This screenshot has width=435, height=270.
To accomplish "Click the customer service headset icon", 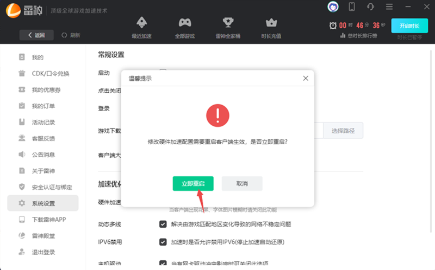I will tap(370, 7).
